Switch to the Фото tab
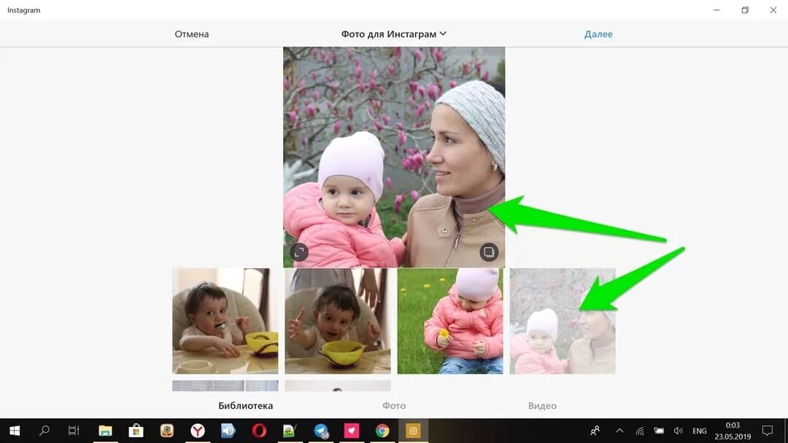 click(393, 405)
